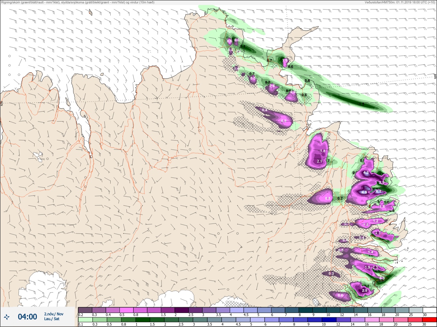Pick the light blue 4–4.5 swatch in the upper legend
Image resolution: width=437 pixels, height=327 pixels.
237,310
